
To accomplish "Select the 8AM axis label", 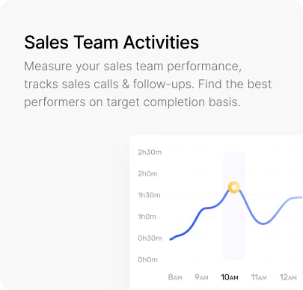I will (x=175, y=277).
